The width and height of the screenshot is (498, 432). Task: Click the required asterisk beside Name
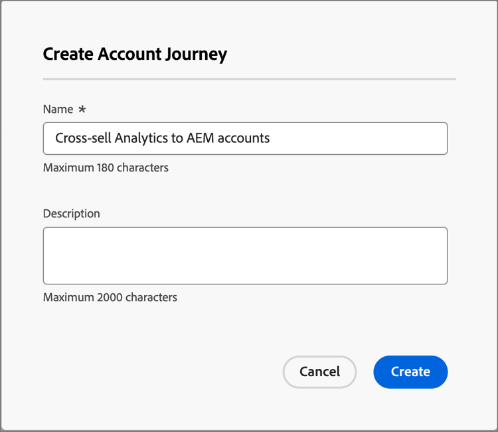[82, 109]
